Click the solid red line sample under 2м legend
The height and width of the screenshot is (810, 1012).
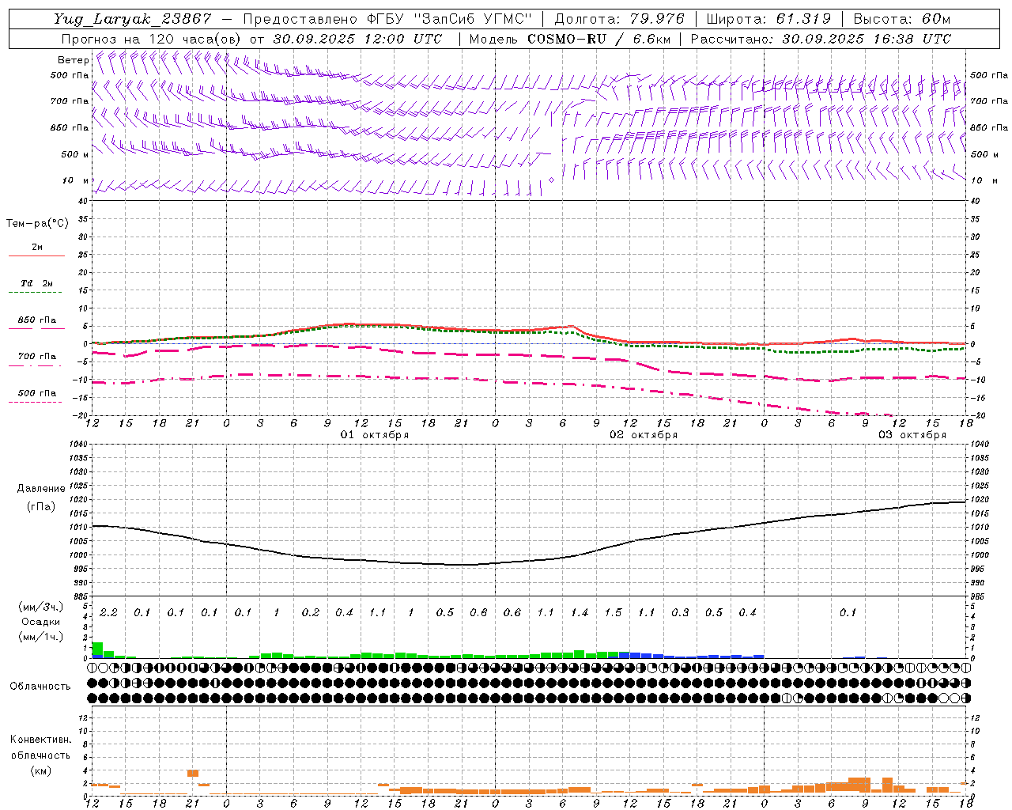point(36,255)
